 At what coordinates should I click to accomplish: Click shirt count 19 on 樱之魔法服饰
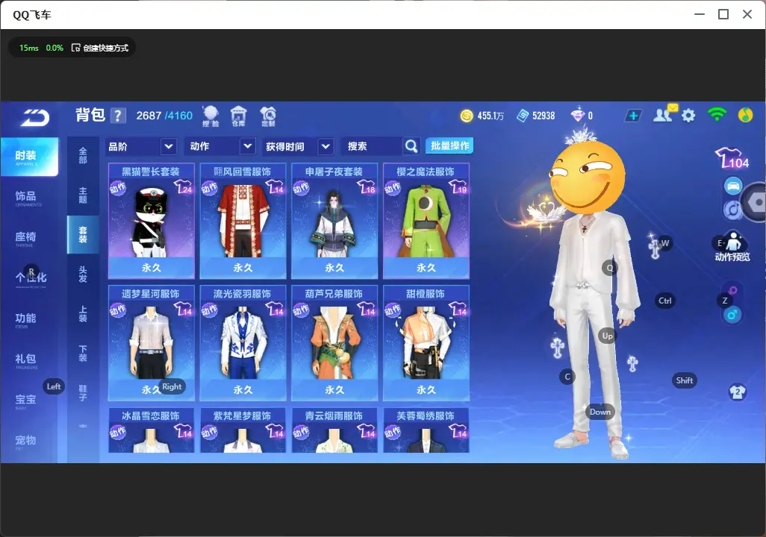(458, 187)
